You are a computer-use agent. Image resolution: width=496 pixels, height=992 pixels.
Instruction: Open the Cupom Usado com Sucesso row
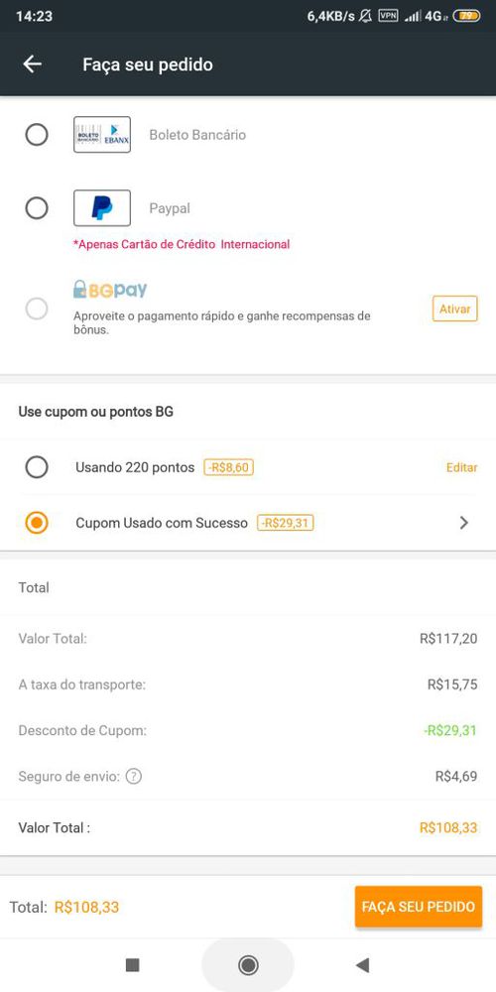pyautogui.click(x=248, y=523)
